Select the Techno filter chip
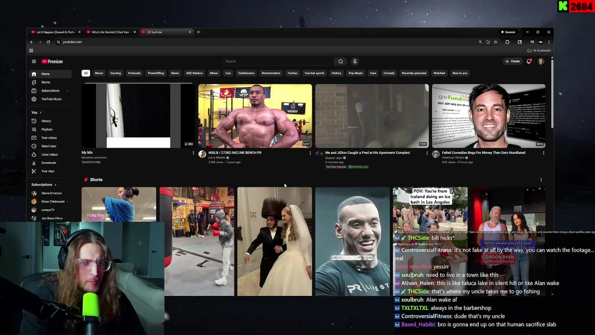Viewport: 595px width, 335px height. tap(292, 73)
